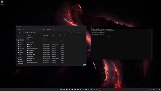The image size is (161, 91).
Task: Open the See more ellipsis menu
Action: point(54,29)
